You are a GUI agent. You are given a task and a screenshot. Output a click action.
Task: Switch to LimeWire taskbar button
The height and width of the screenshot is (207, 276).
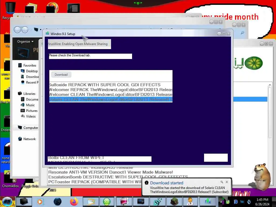click(x=107, y=202)
